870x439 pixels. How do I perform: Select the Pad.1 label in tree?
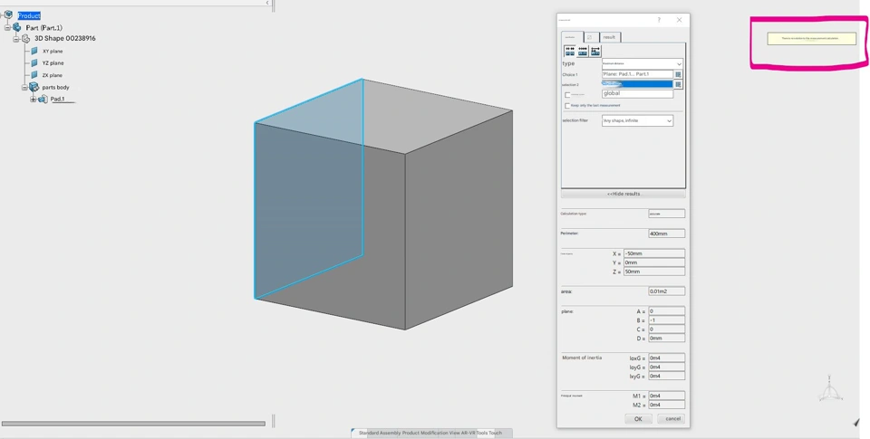point(58,100)
